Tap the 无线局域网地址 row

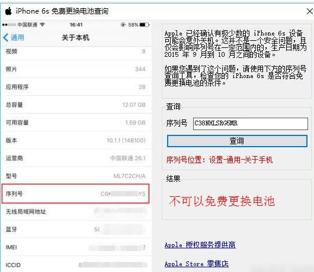(x=75, y=212)
